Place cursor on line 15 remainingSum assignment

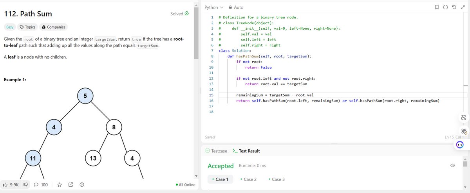[275, 95]
